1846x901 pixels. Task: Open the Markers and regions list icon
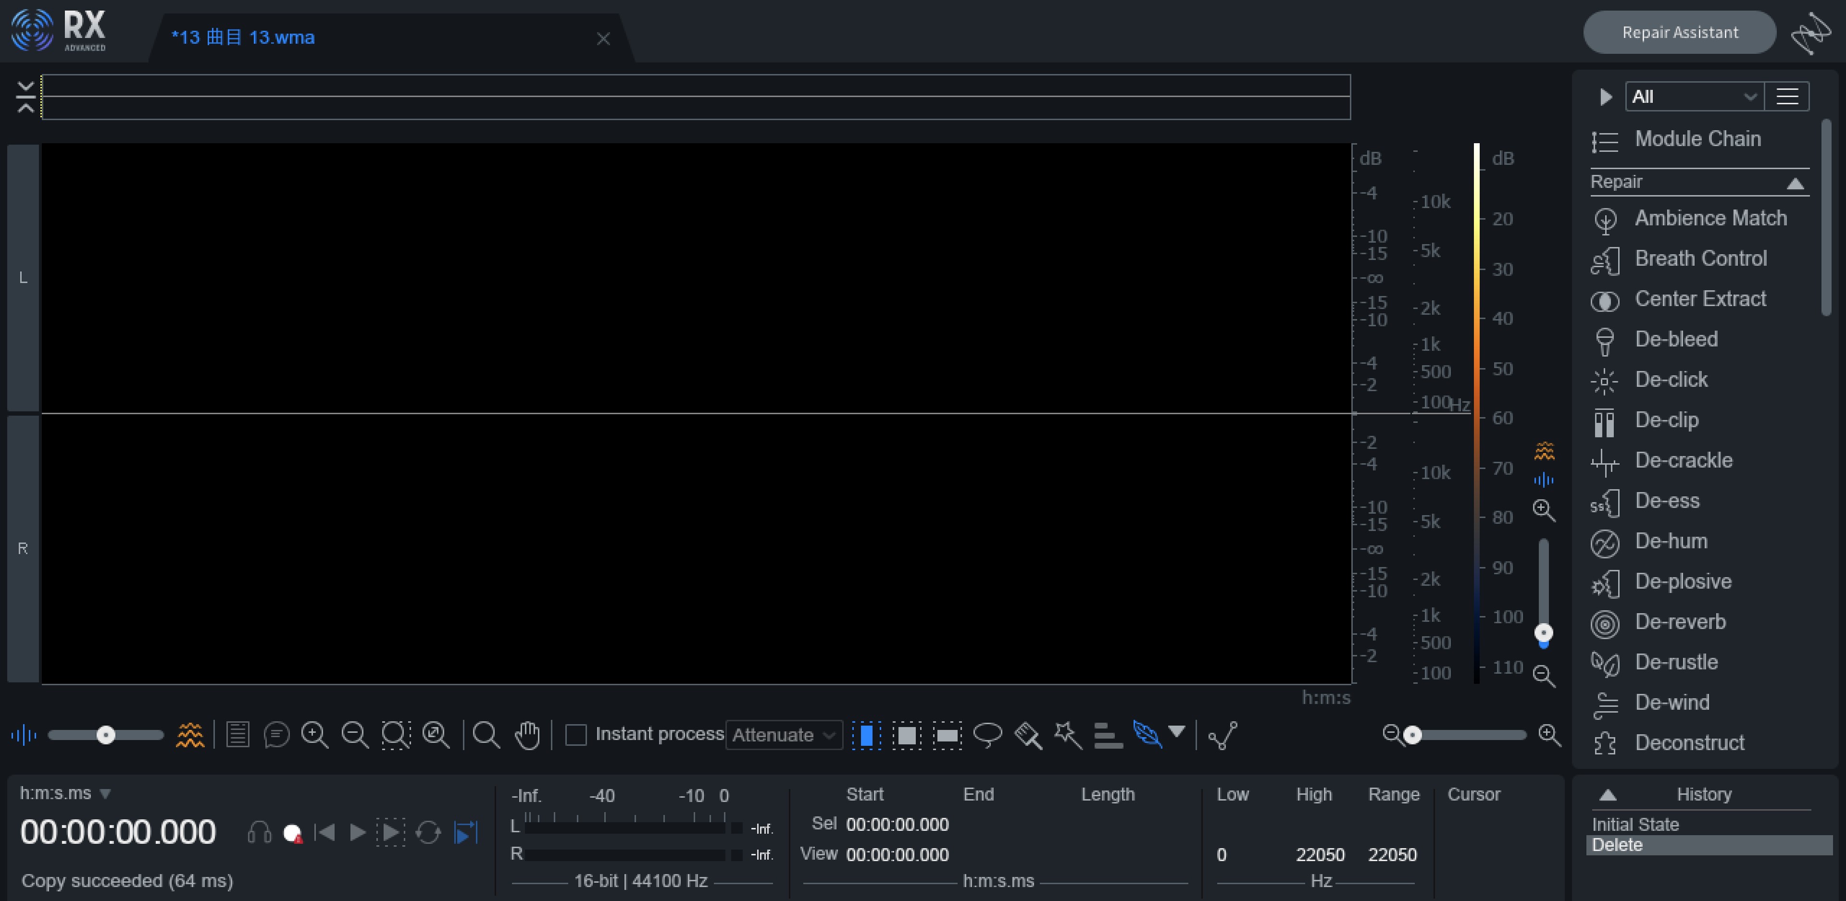(237, 735)
